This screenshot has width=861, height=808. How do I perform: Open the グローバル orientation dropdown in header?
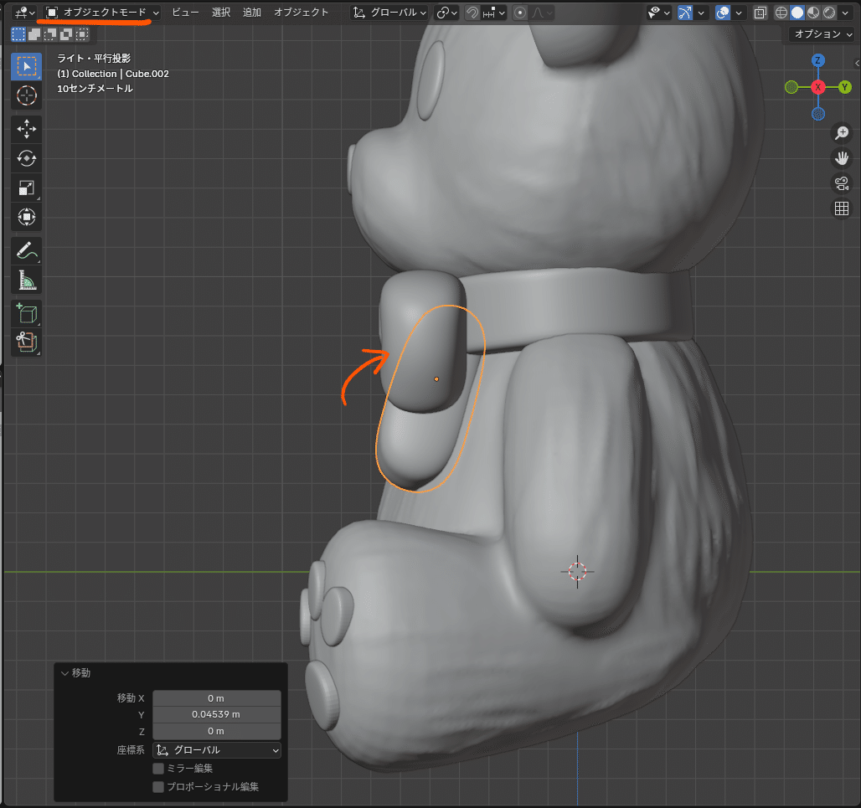(389, 13)
